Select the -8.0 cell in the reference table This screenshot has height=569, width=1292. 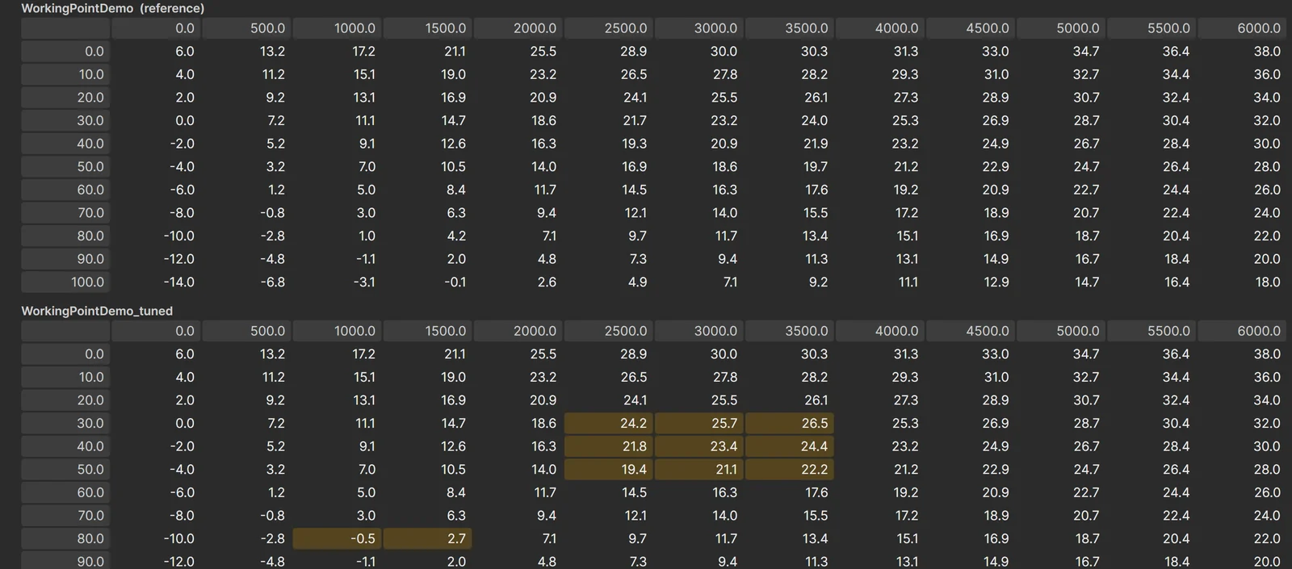point(157,213)
